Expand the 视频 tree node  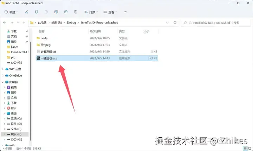[5, 88]
